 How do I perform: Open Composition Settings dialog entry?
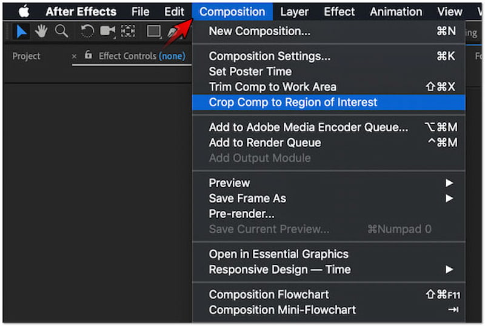270,56
